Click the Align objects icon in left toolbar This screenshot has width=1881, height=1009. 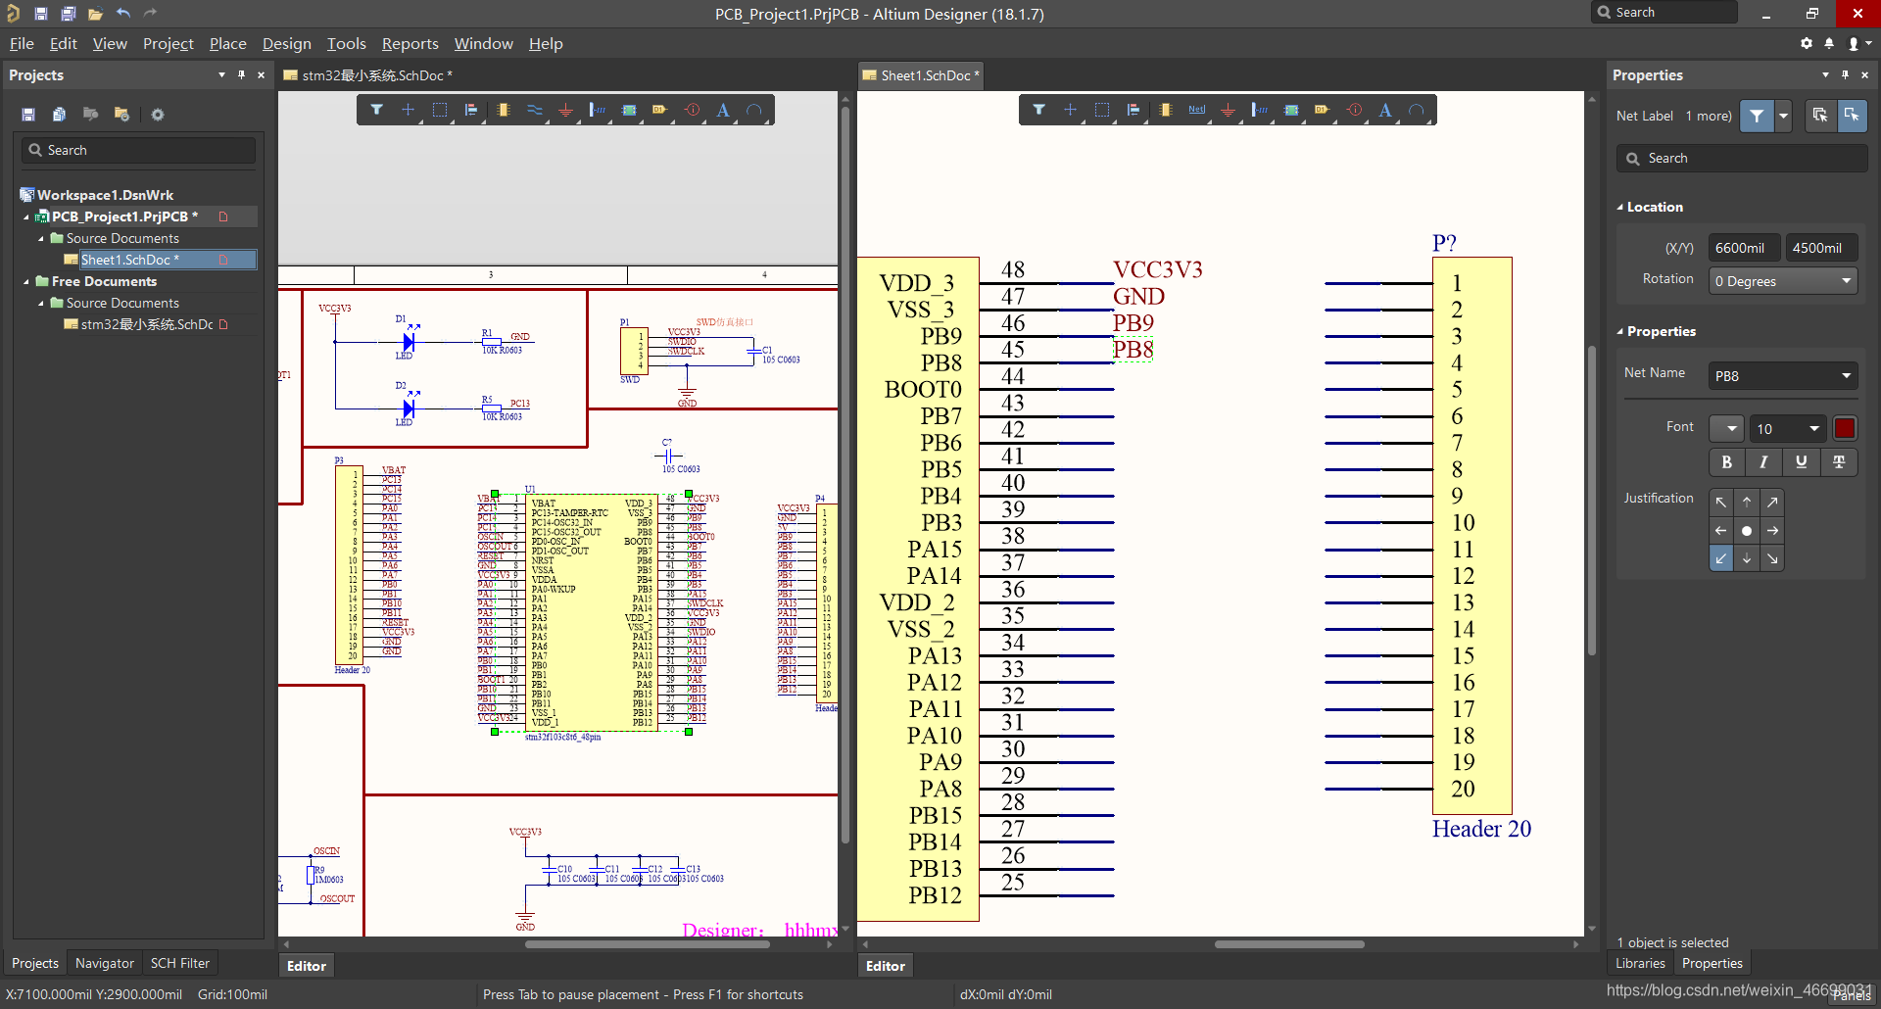tap(471, 110)
